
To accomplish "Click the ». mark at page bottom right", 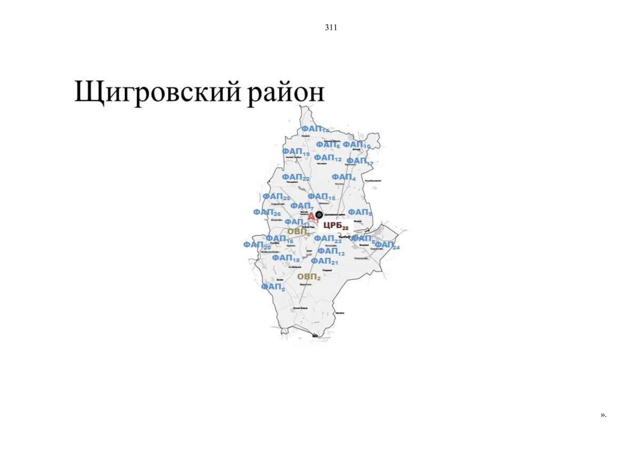I will coord(603,415).
